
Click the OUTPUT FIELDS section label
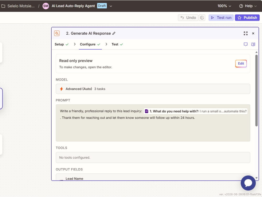pyautogui.click(x=69, y=169)
